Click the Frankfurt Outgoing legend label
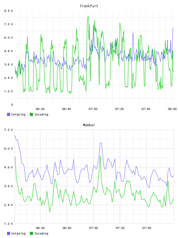 click(18, 115)
